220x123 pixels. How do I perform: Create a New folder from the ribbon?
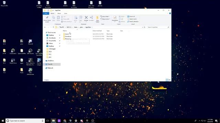pyautogui.click(x=97, y=19)
